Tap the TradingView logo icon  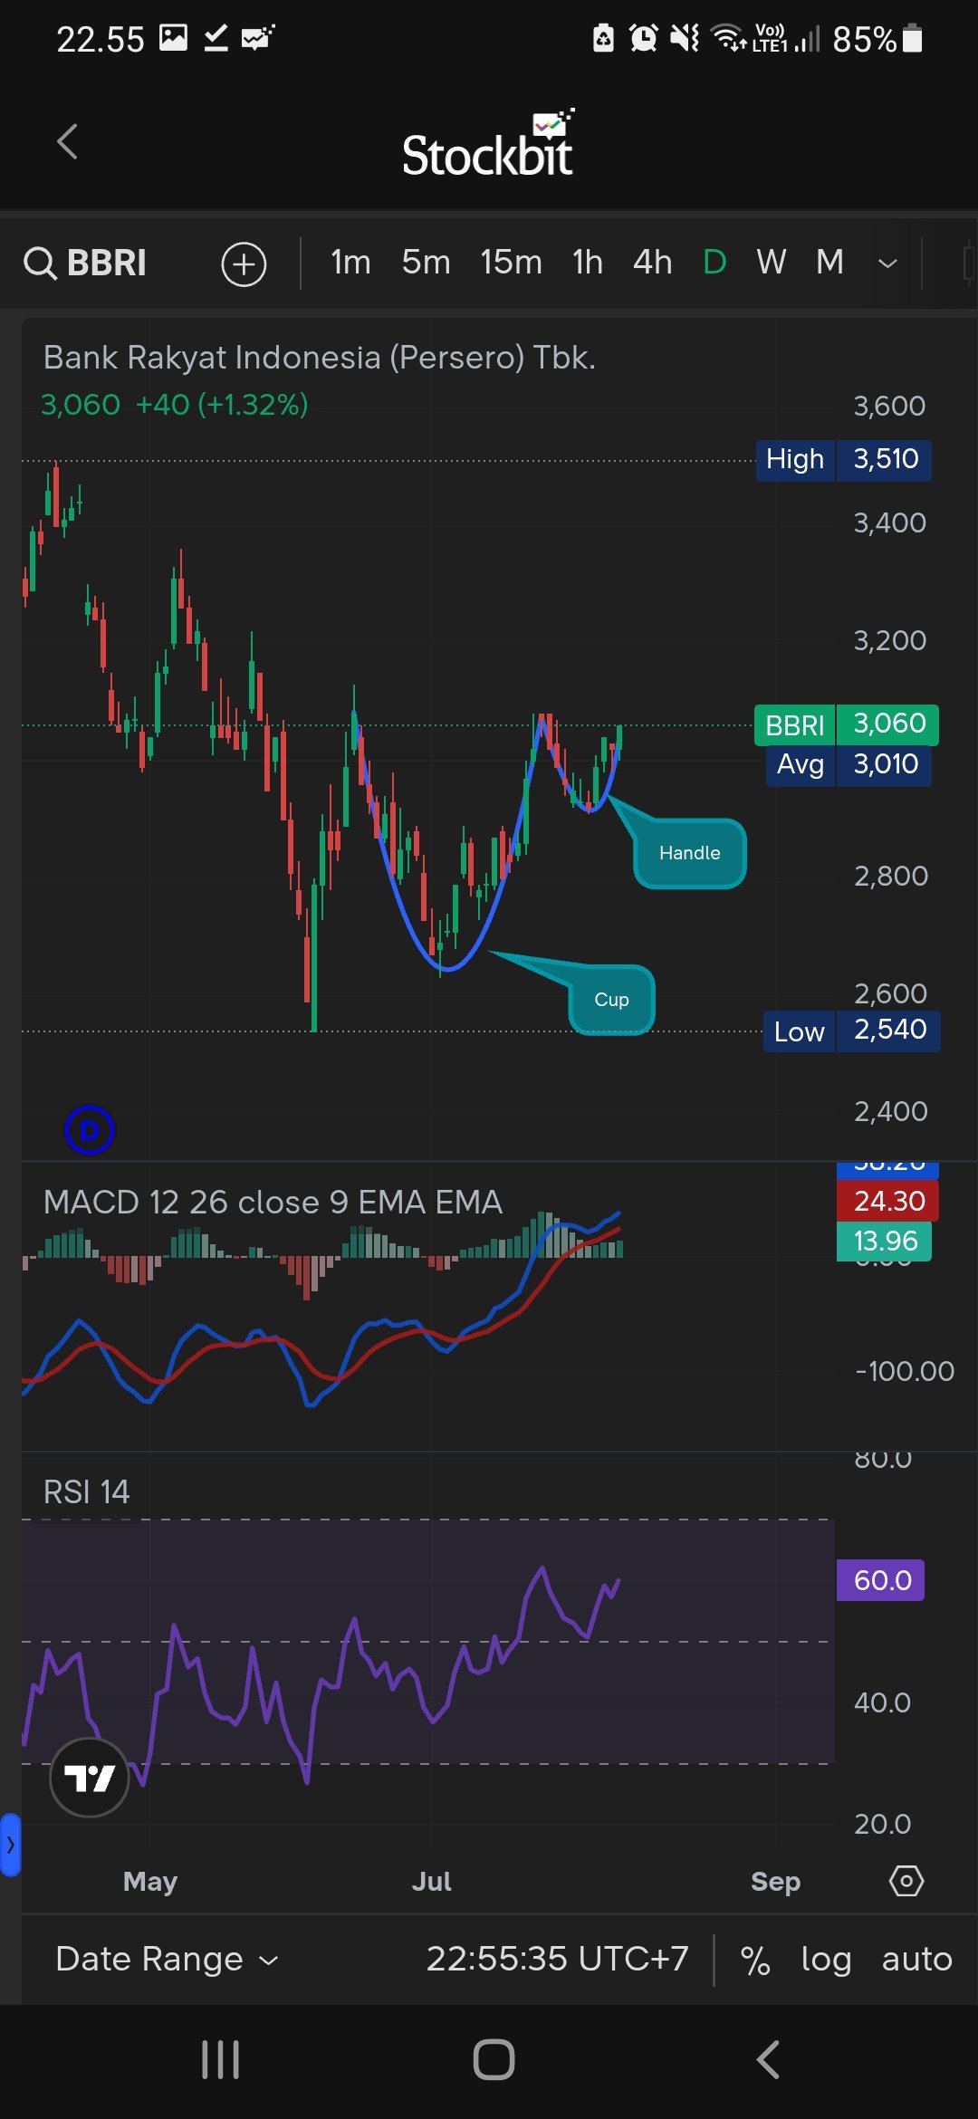(89, 1778)
